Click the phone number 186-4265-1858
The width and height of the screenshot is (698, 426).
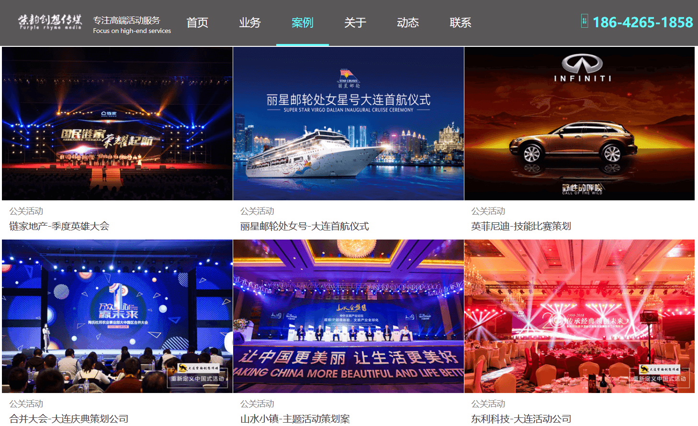[643, 22]
